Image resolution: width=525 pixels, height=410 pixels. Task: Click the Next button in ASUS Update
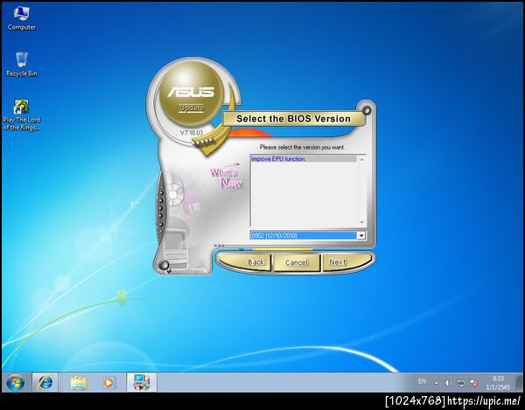coord(346,262)
